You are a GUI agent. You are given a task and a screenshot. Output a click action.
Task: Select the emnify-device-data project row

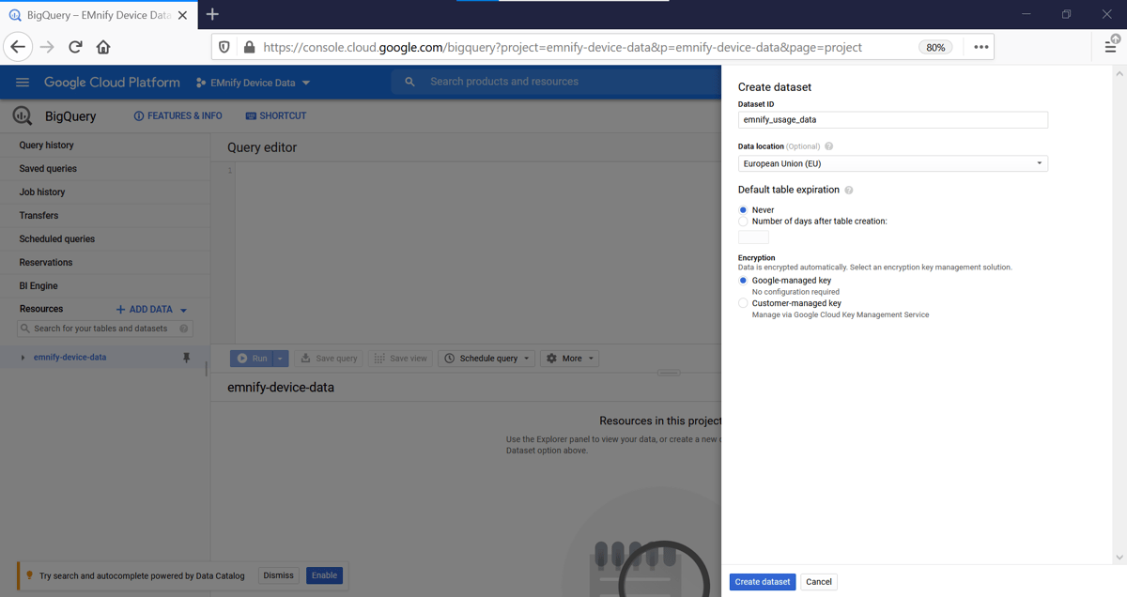click(104, 358)
